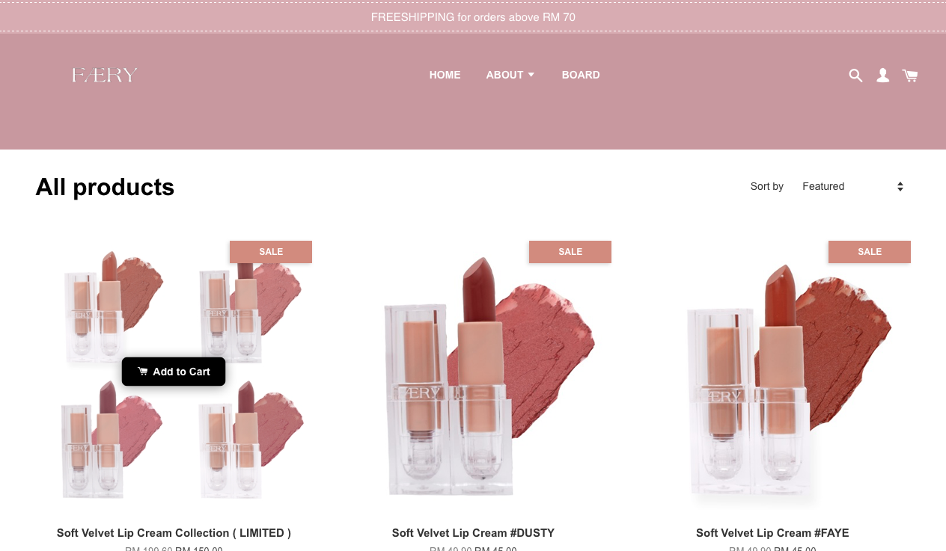Viewport: 946px width, 551px height.
Task: Open the search magnifier icon
Action: [x=855, y=76]
